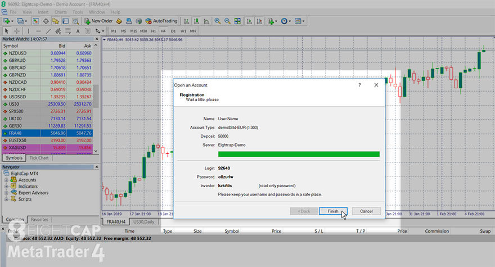
Task: Show the Market Watch window icon
Action: [35, 21]
